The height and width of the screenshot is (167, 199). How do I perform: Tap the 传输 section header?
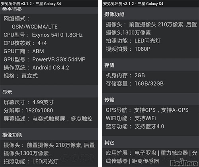[150, 100]
